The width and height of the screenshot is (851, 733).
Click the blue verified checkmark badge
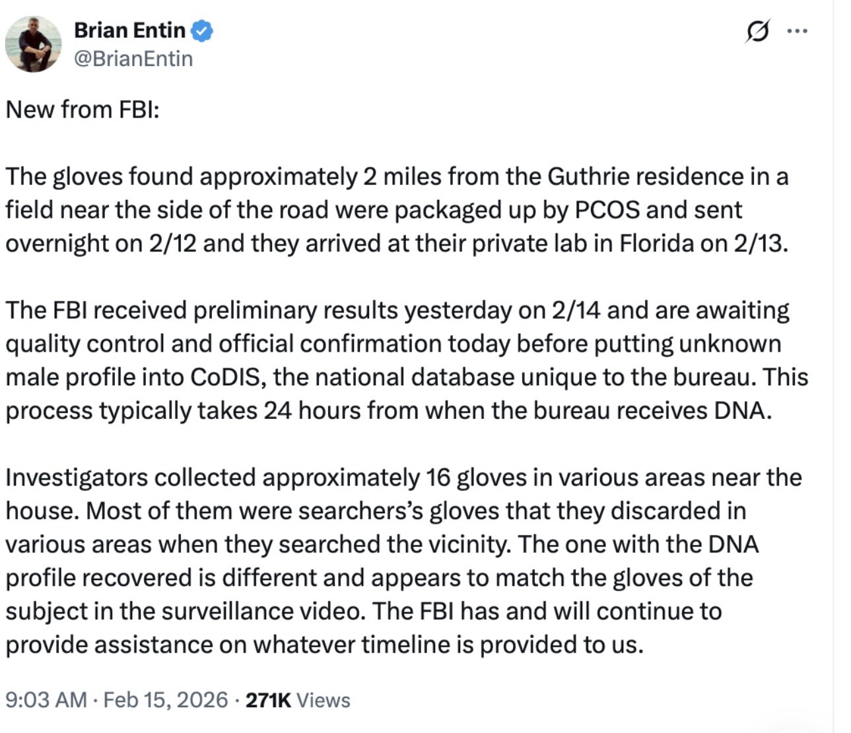pos(202,30)
